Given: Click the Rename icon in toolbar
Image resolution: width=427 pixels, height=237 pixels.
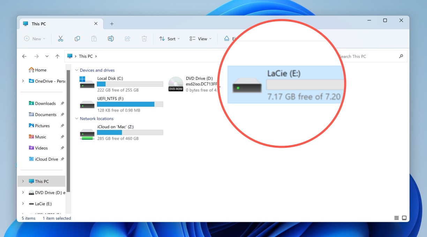Looking at the screenshot, I should [111, 39].
